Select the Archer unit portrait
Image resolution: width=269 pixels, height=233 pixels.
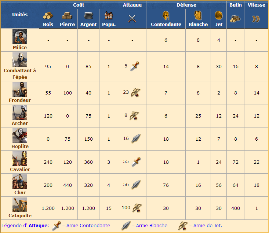(20, 112)
